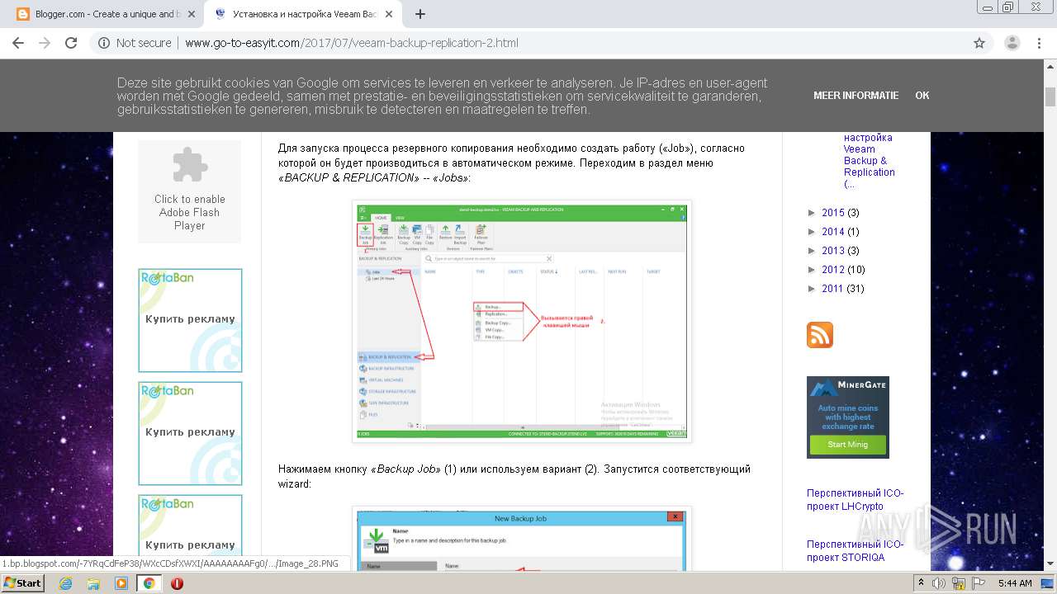Click Start Mining button in MinerGate ad
Screen dimensions: 1057x594
click(x=848, y=445)
